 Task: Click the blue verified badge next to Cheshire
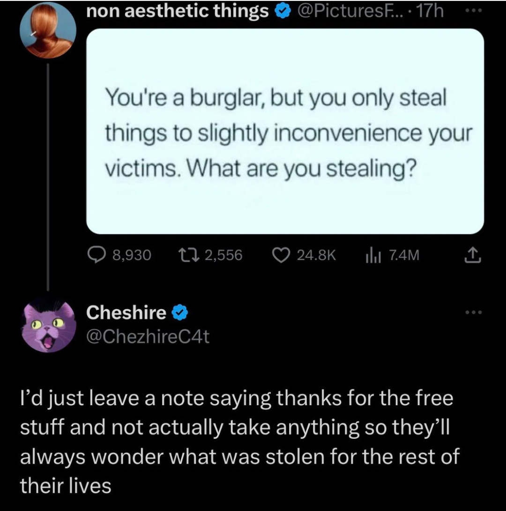[x=179, y=313]
